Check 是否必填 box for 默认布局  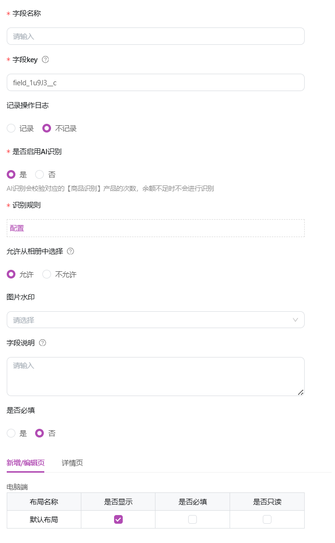(x=193, y=519)
